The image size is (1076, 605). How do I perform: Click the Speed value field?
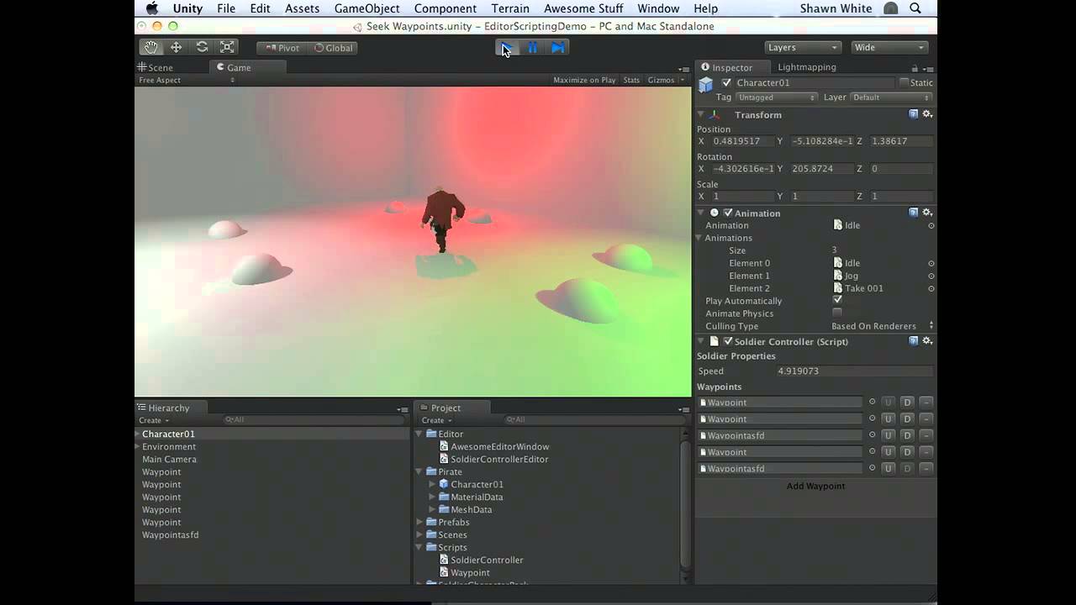click(x=855, y=371)
